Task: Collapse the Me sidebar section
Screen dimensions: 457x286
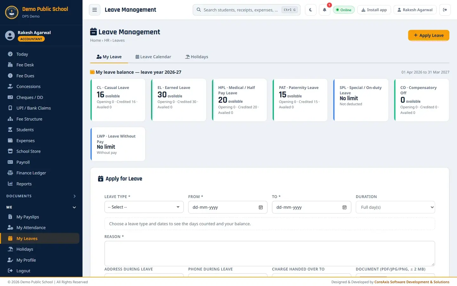Action: point(41,207)
